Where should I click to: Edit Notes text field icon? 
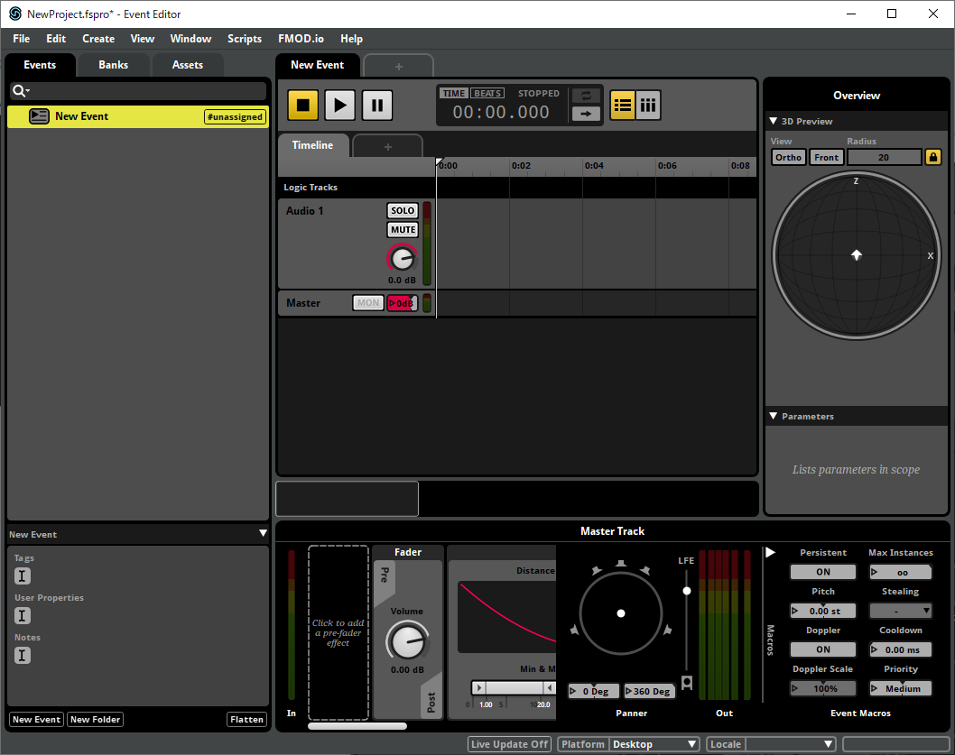click(23, 655)
